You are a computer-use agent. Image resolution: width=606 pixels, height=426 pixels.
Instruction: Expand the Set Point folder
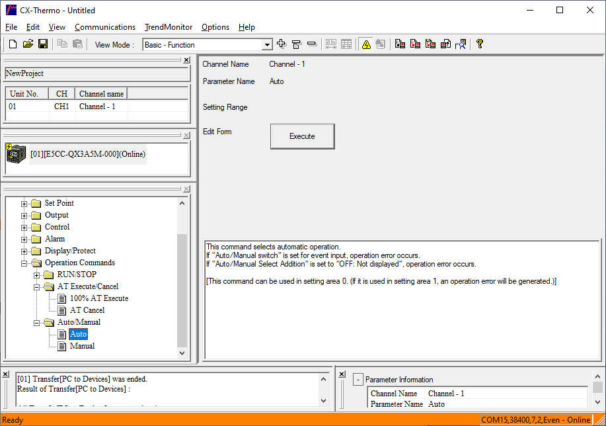coord(24,204)
